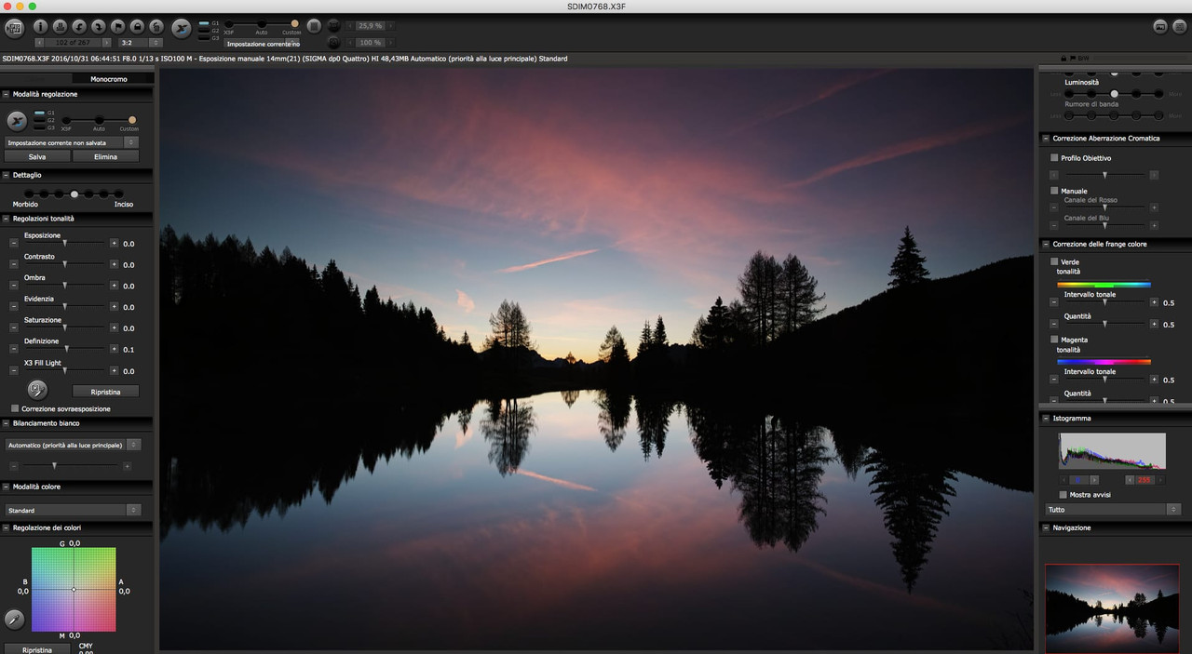Click the Elimina button
Screen dimensions: 1192x654
click(x=105, y=157)
